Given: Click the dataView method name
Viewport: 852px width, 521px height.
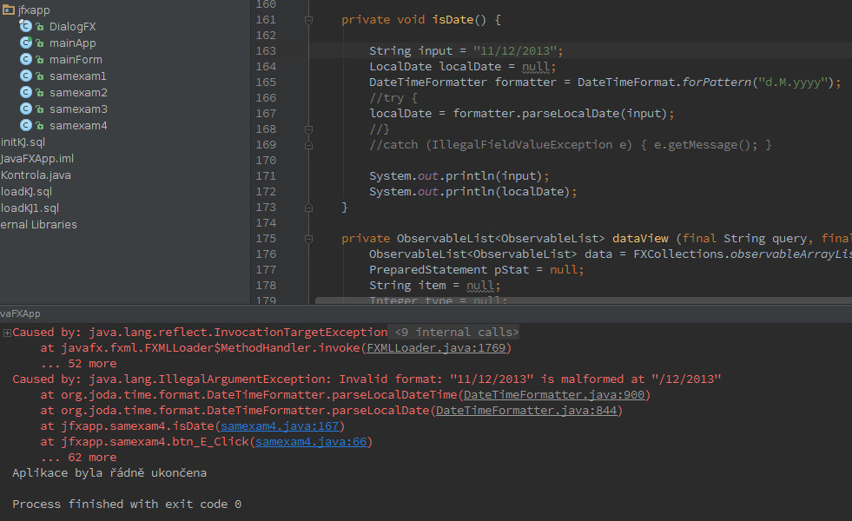Looking at the screenshot, I should click(x=640, y=239).
